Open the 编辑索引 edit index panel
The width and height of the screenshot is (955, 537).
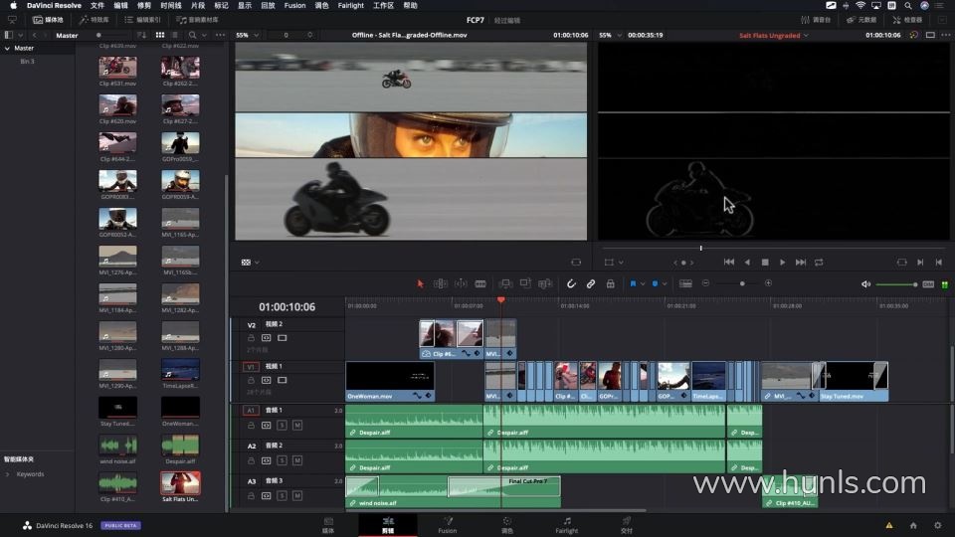146,19
